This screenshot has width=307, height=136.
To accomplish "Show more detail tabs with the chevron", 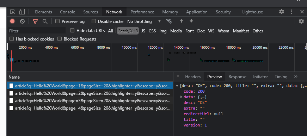I will [x=296, y=76].
